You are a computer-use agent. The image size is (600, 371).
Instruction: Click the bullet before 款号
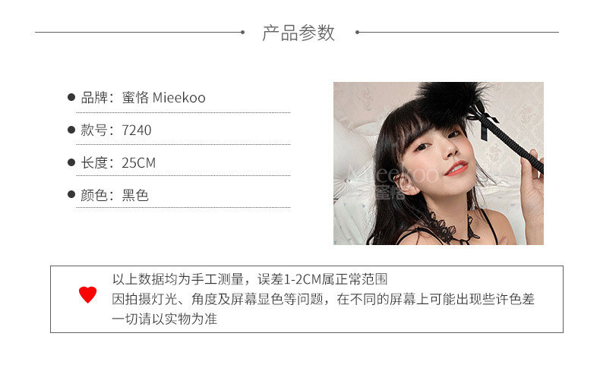[71, 130]
